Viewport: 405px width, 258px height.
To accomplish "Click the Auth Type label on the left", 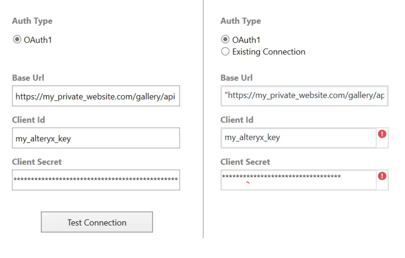I will (x=32, y=21).
